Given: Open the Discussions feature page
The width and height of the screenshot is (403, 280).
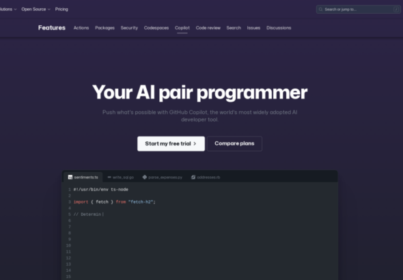Looking at the screenshot, I should (x=279, y=28).
